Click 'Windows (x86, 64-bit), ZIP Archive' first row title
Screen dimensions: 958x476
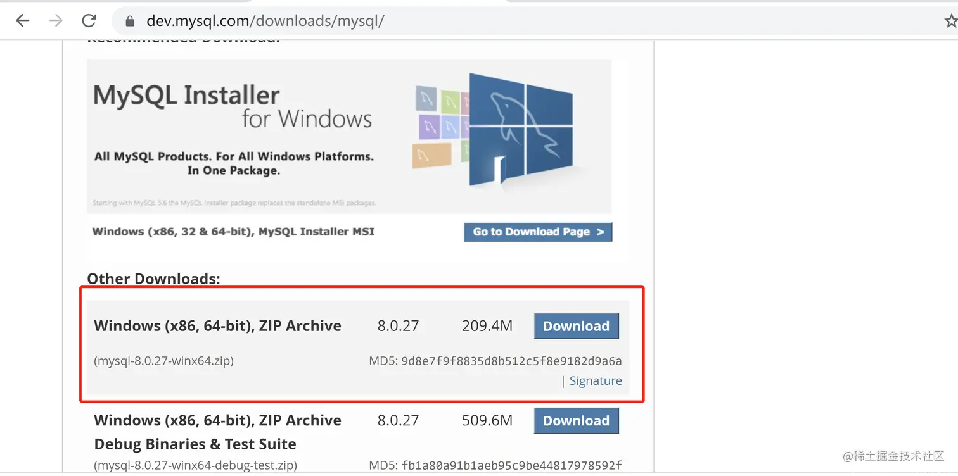[x=217, y=326]
